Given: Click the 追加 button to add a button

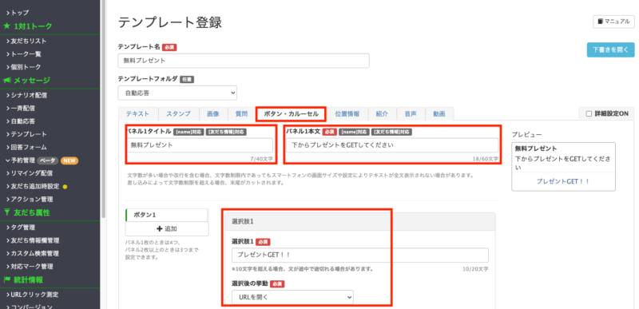Looking at the screenshot, I should tap(167, 229).
